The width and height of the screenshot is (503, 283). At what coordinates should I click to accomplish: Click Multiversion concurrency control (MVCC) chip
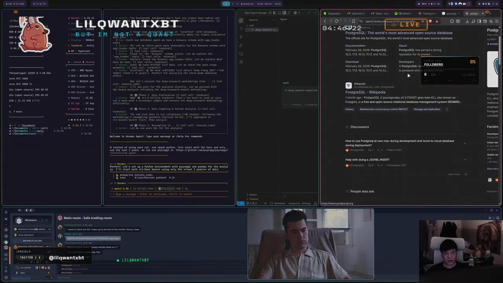384,109
